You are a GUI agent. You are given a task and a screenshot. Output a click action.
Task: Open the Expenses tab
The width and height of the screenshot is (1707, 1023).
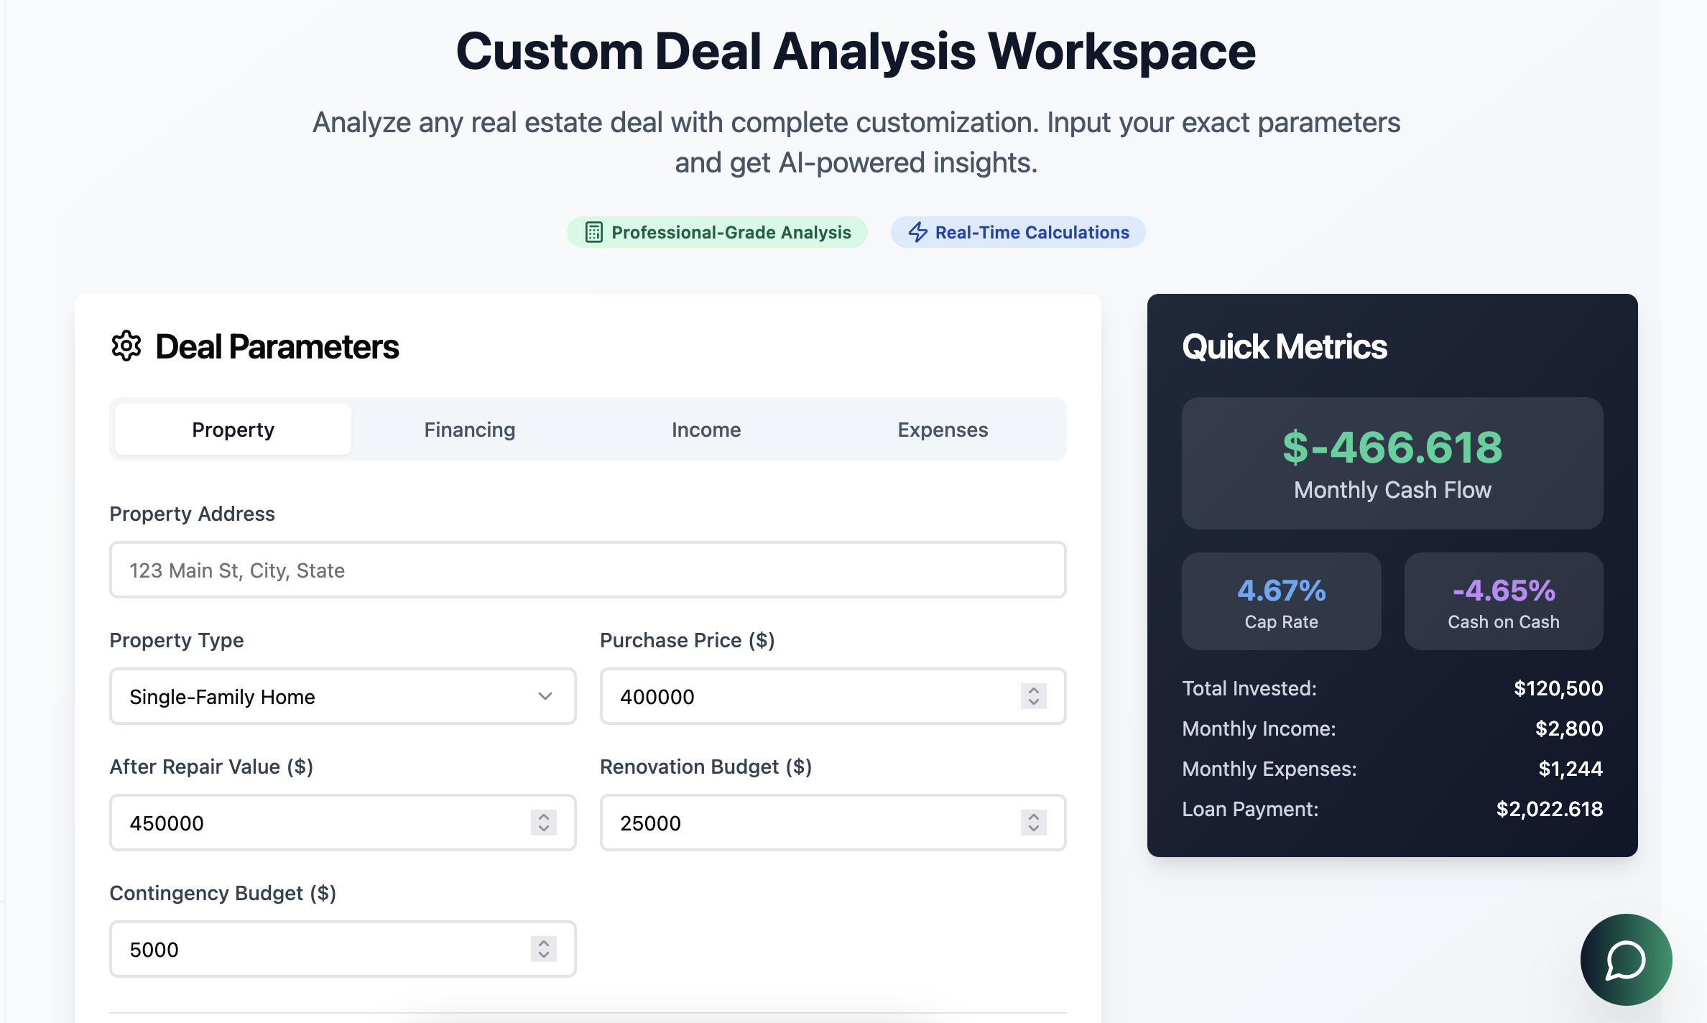click(x=943, y=429)
